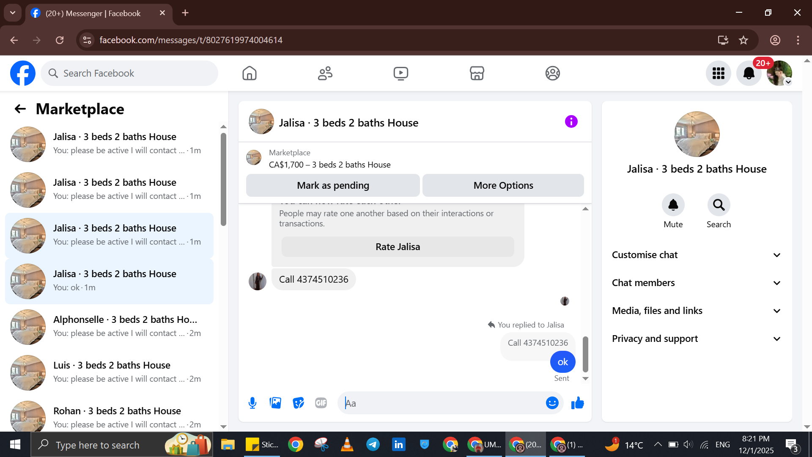
Task: Bookmark this page with the star icon
Action: coord(743,40)
